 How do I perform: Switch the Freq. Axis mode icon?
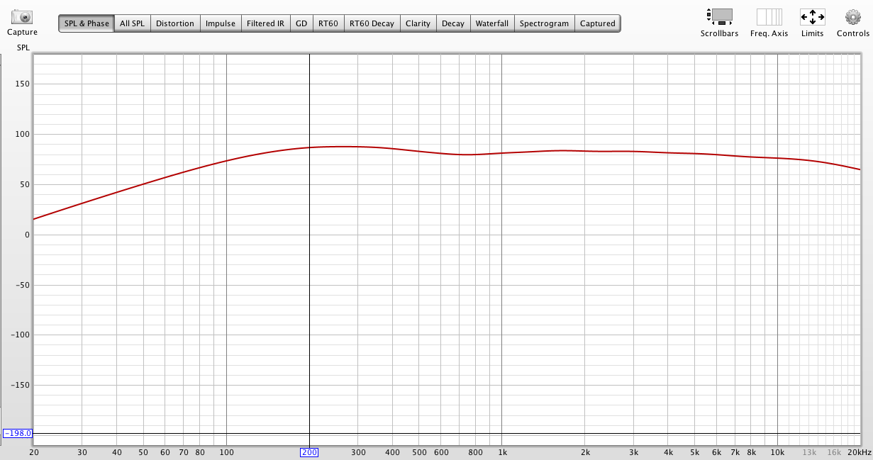(x=769, y=17)
